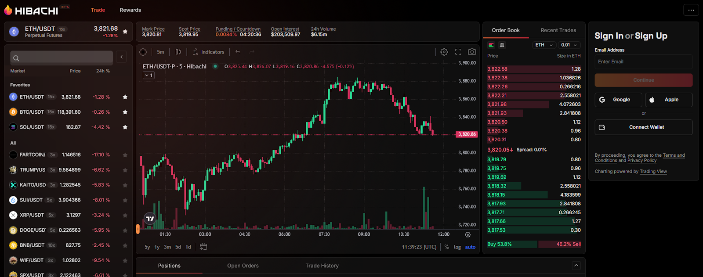Image resolution: width=703 pixels, height=277 pixels.
Task: Click the Hibachi flame logo
Action: click(8, 10)
